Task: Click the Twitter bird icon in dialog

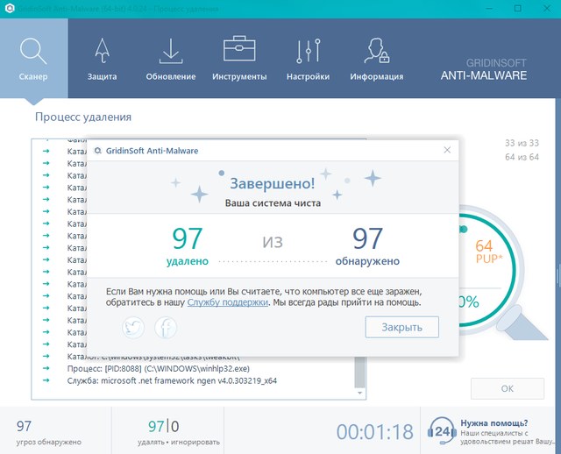Action: pos(133,328)
